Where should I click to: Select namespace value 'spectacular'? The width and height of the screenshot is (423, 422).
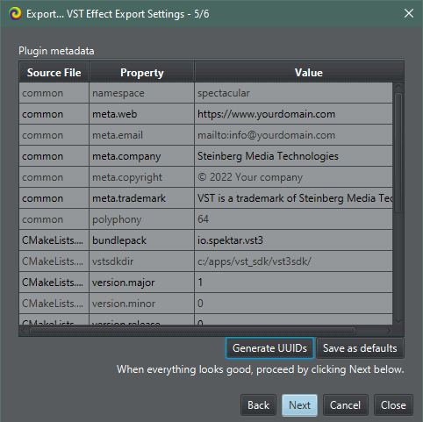coord(293,93)
